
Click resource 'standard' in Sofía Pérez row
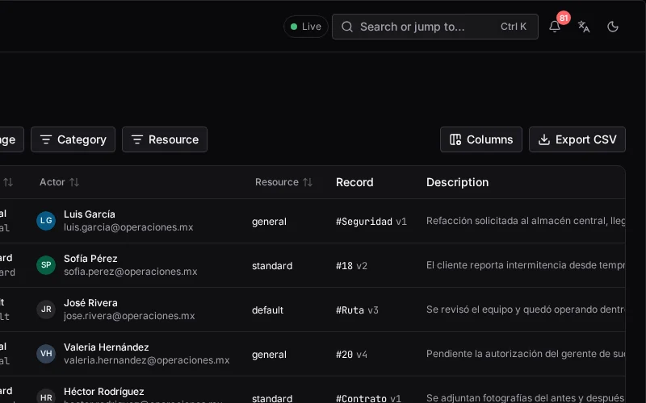tap(272, 266)
